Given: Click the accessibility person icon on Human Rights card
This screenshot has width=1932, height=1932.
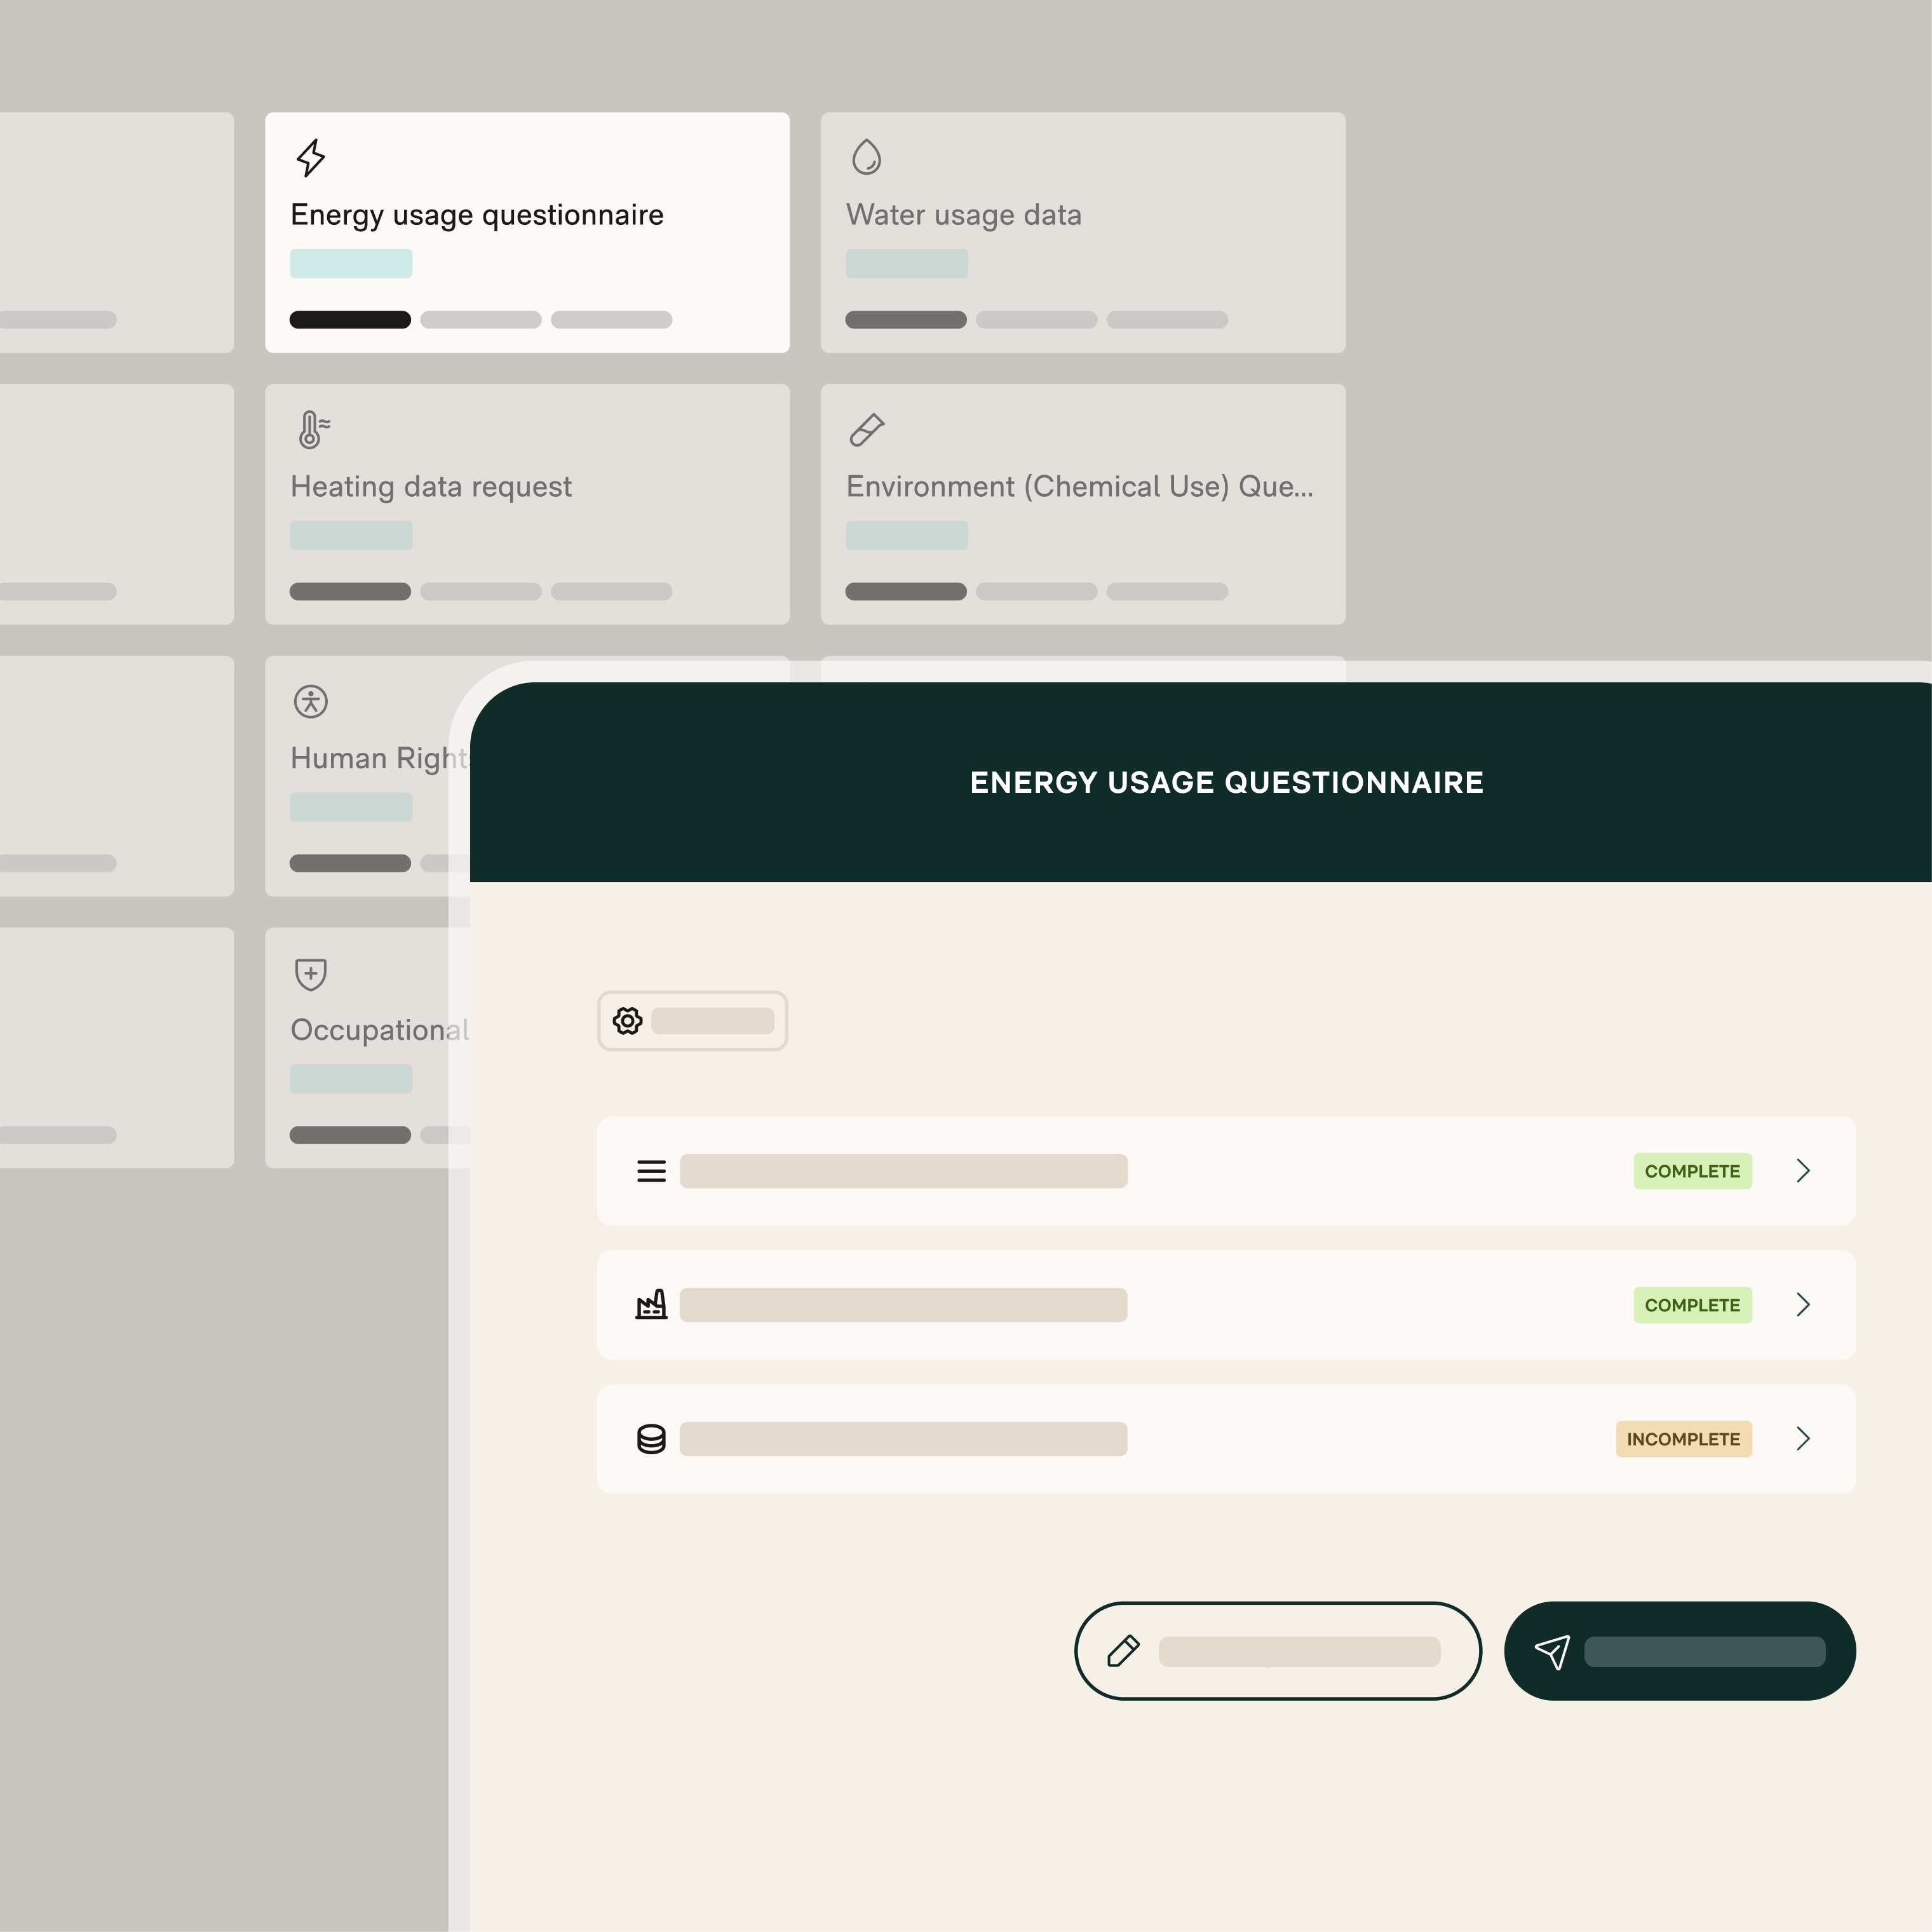Looking at the screenshot, I should (311, 702).
